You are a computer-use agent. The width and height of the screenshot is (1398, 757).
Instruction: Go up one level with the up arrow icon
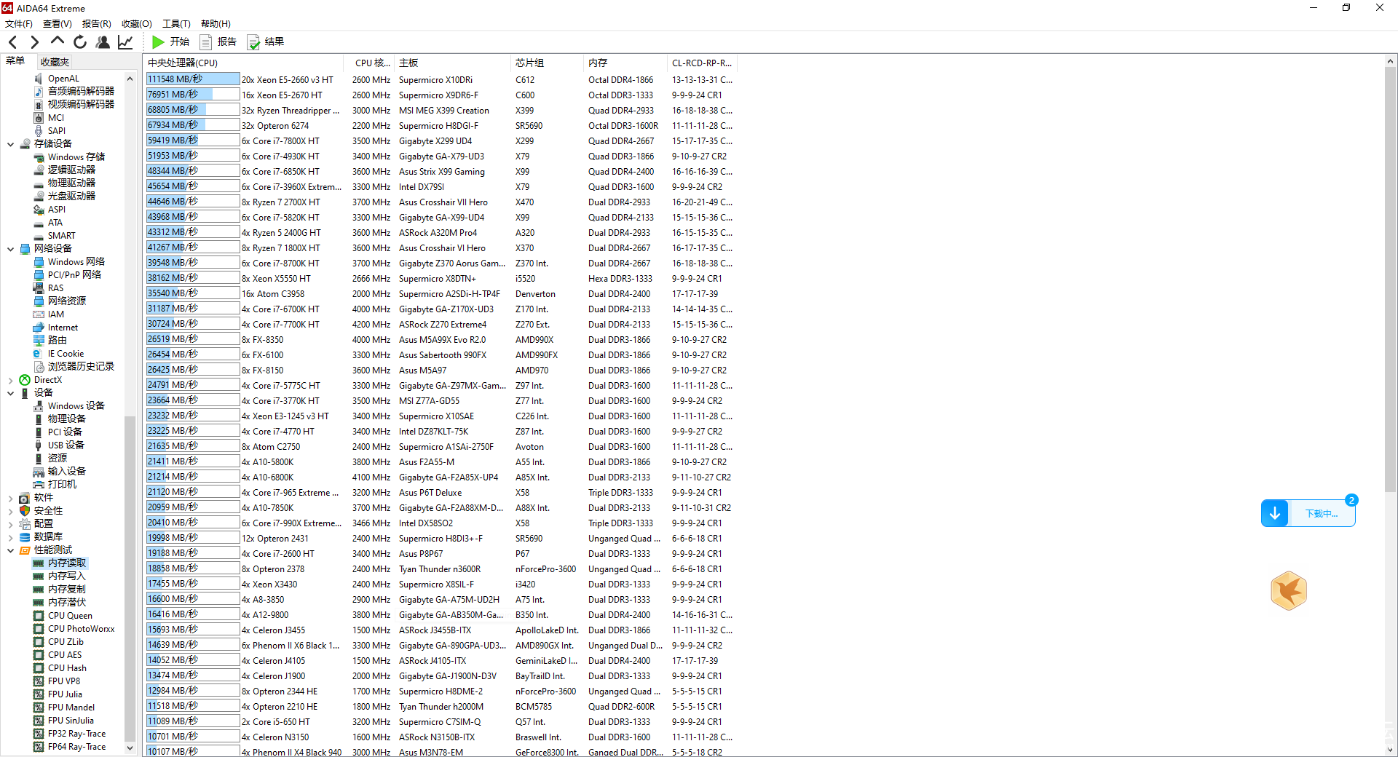point(57,41)
